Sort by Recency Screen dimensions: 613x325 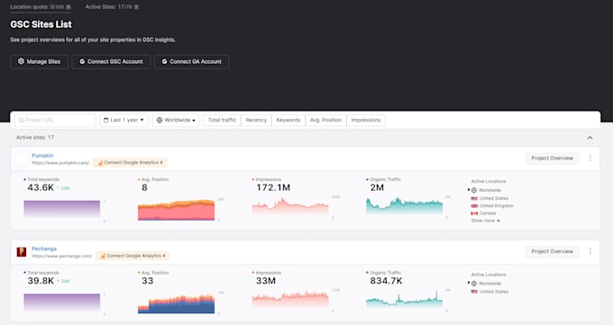[256, 121]
